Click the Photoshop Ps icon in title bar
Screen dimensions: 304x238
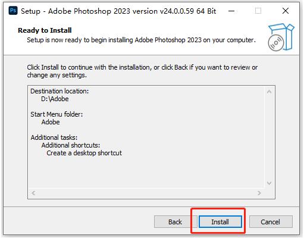click(x=13, y=11)
